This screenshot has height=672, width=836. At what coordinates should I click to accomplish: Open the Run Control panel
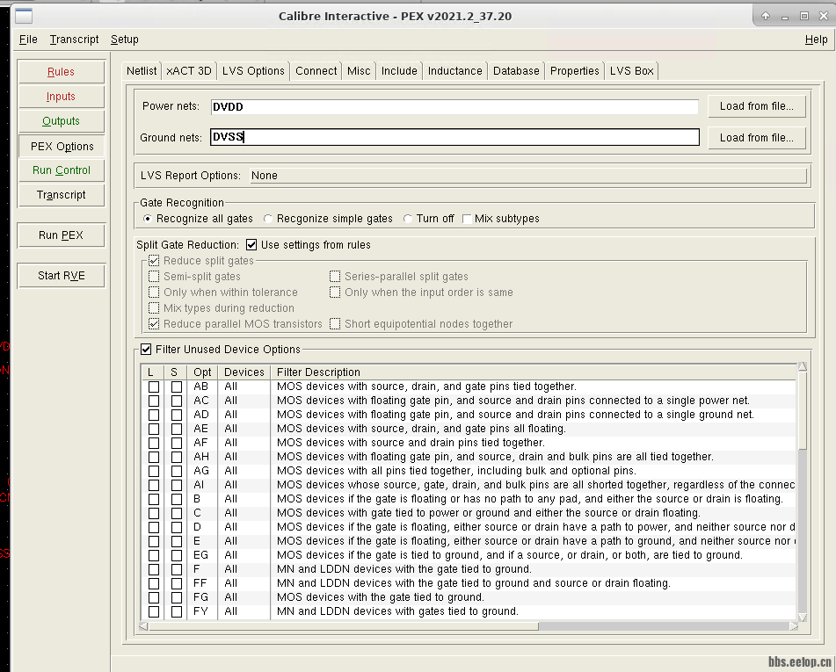tap(62, 170)
